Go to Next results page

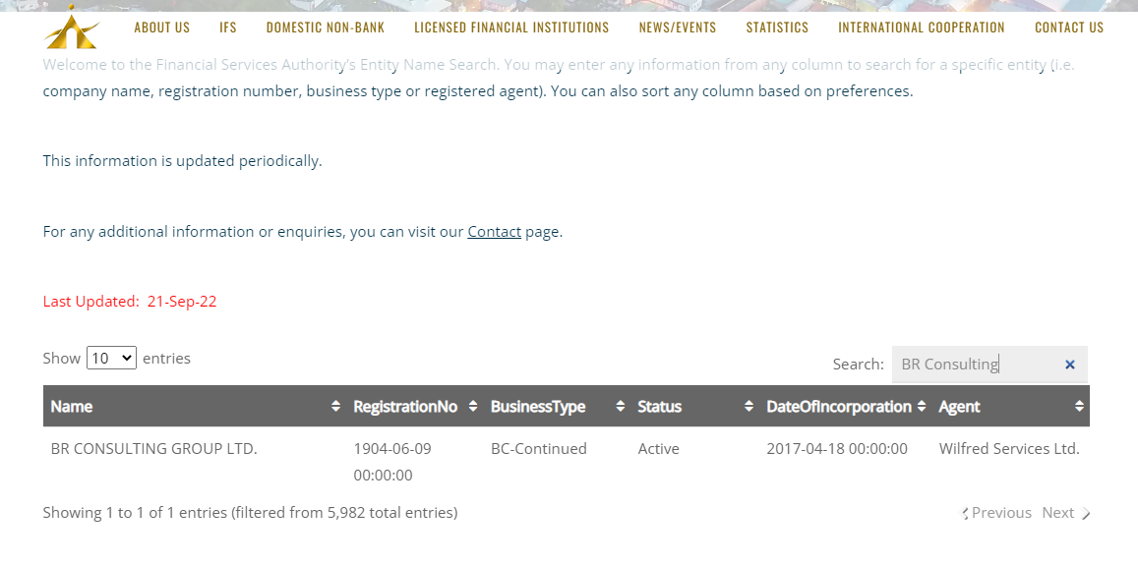point(1059,513)
